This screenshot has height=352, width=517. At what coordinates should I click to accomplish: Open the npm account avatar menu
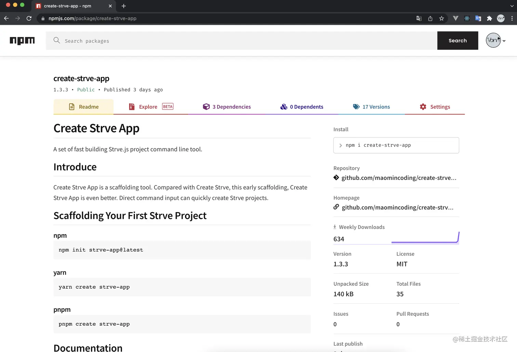tap(495, 40)
